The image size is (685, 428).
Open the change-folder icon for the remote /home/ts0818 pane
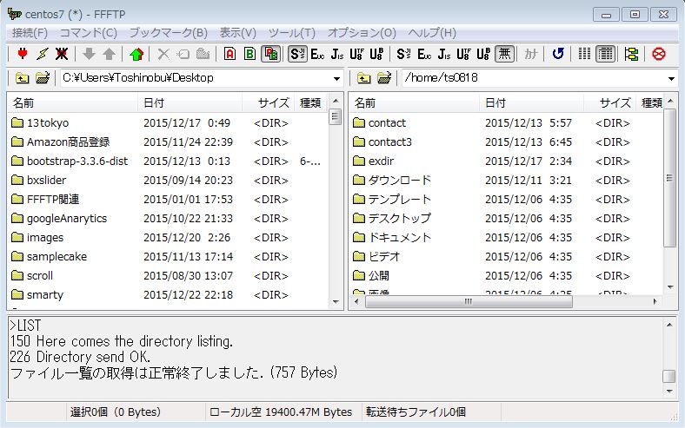tap(384, 78)
